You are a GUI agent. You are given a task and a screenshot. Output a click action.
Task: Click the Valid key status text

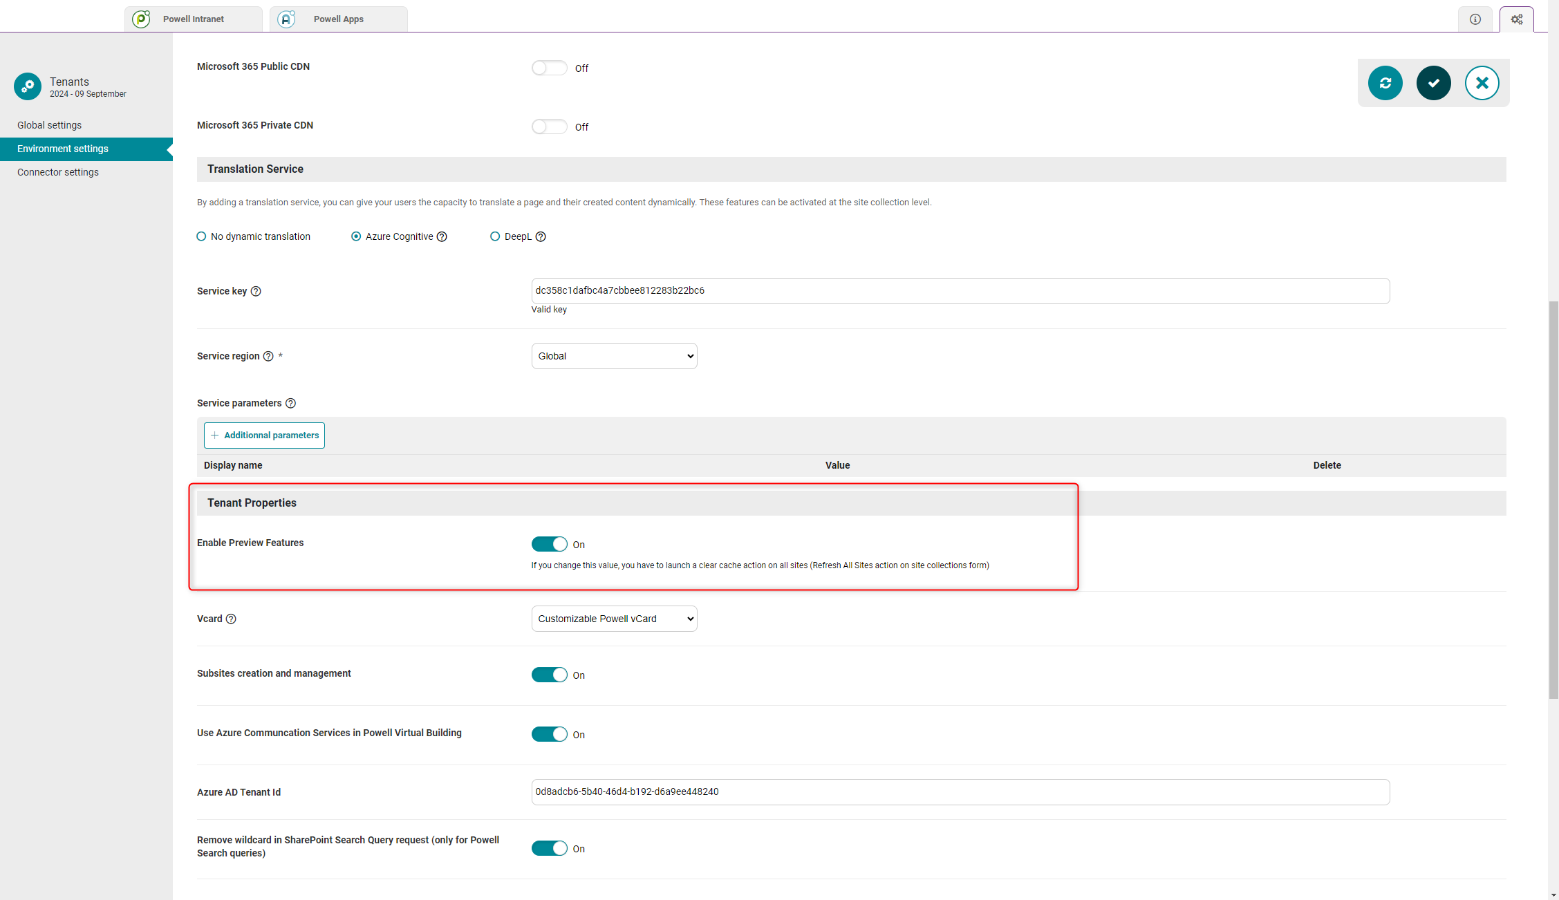(x=549, y=310)
